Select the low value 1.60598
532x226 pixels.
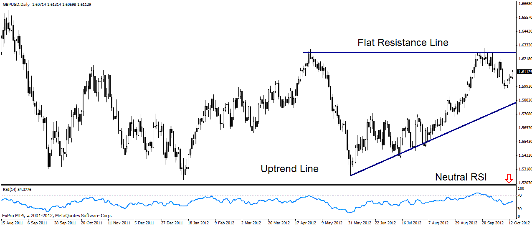[69, 4]
